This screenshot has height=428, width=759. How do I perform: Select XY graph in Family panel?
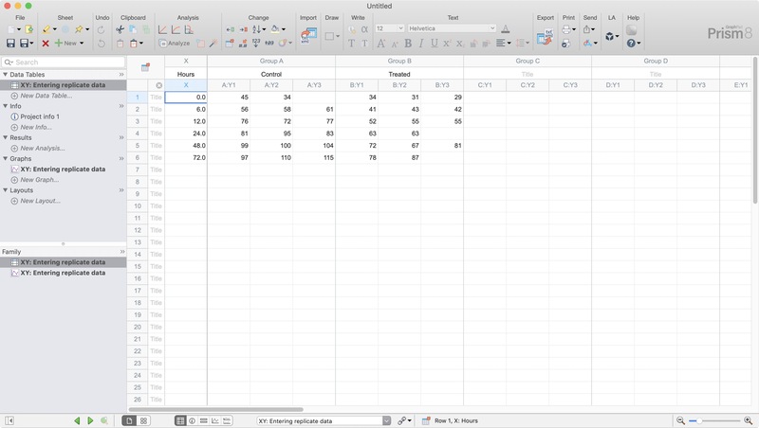pos(63,273)
